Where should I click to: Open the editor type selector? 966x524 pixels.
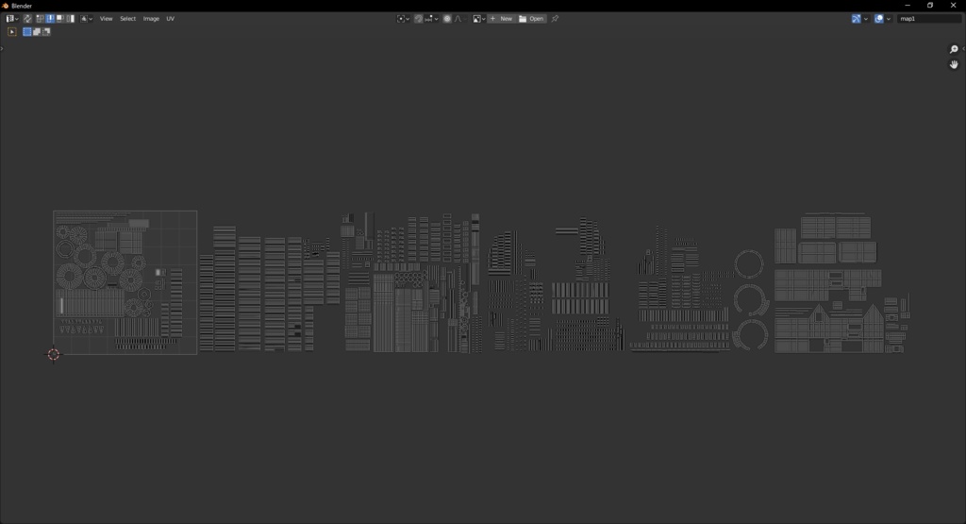point(11,19)
